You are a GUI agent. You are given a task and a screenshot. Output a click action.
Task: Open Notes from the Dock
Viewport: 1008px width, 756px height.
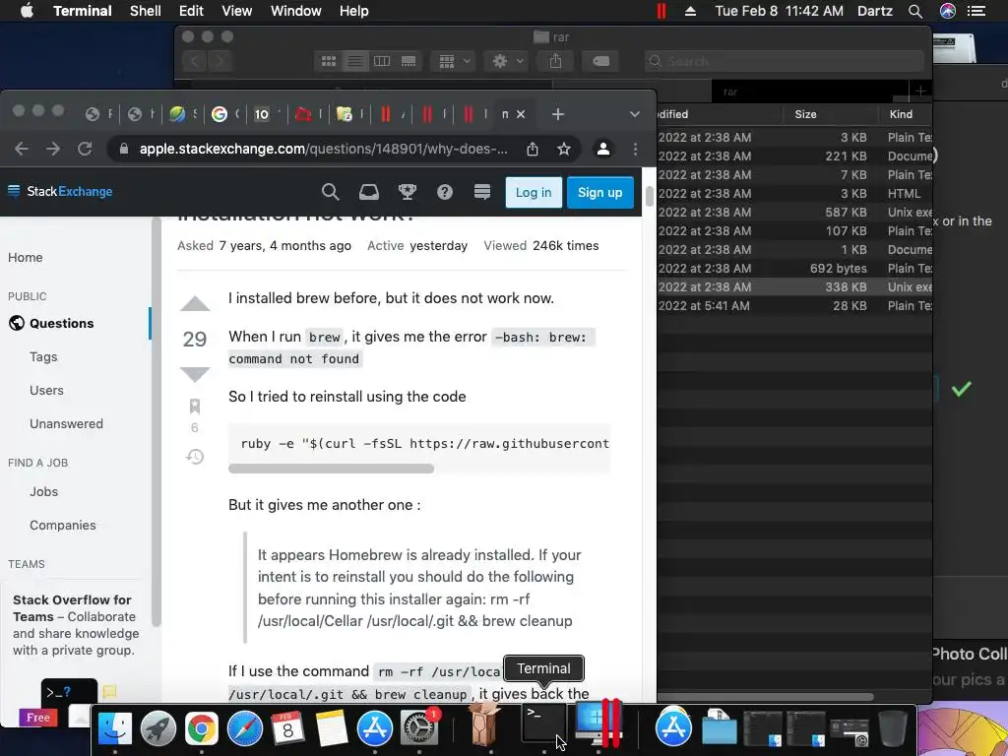pyautogui.click(x=332, y=728)
